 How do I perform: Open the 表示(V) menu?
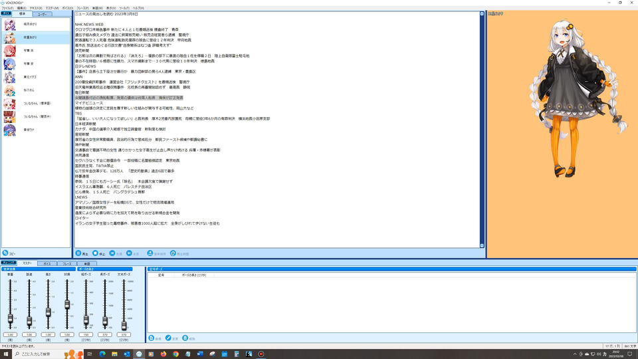[111, 8]
